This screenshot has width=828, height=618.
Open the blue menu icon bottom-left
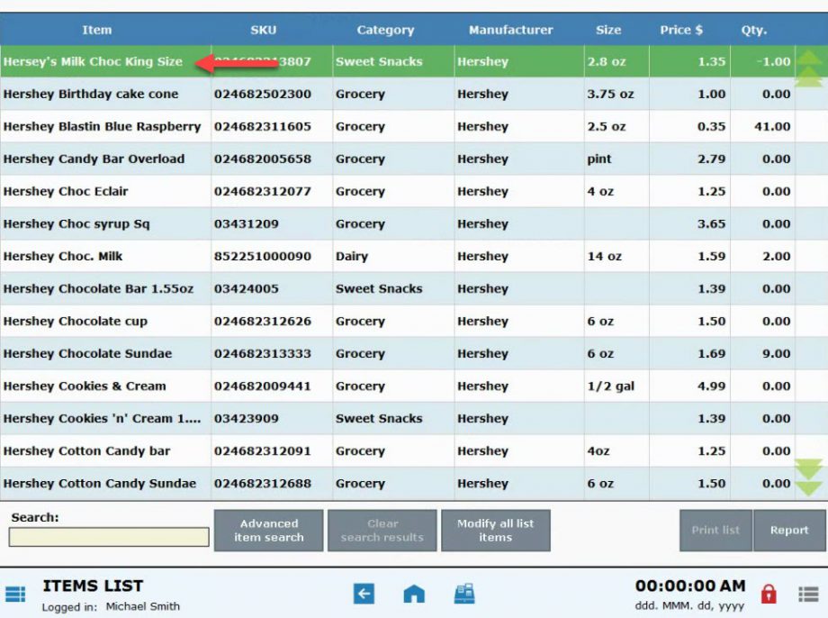(x=15, y=594)
